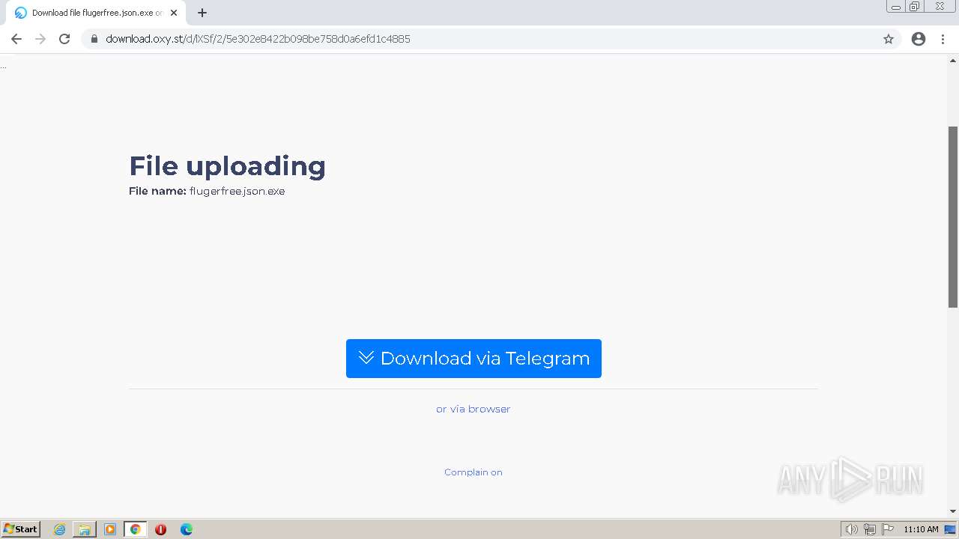View site info via the padlock icon
Image resolution: width=959 pixels, height=539 pixels.
pos(94,39)
